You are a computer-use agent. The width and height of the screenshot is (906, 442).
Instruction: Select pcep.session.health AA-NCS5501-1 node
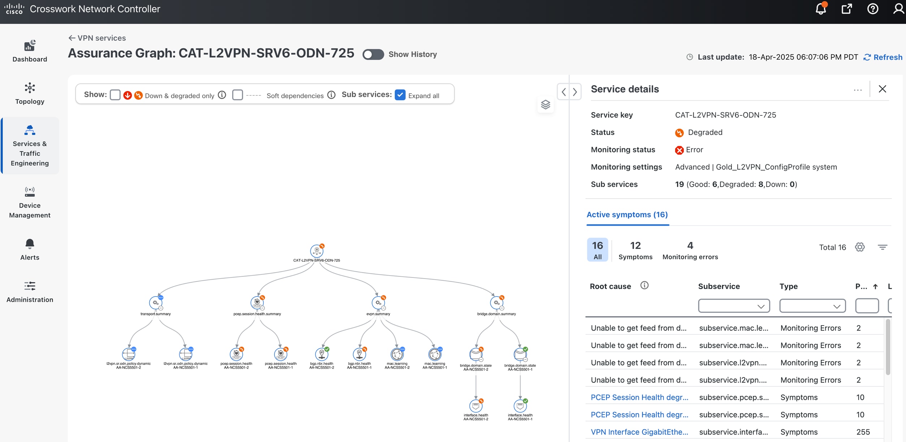point(281,354)
